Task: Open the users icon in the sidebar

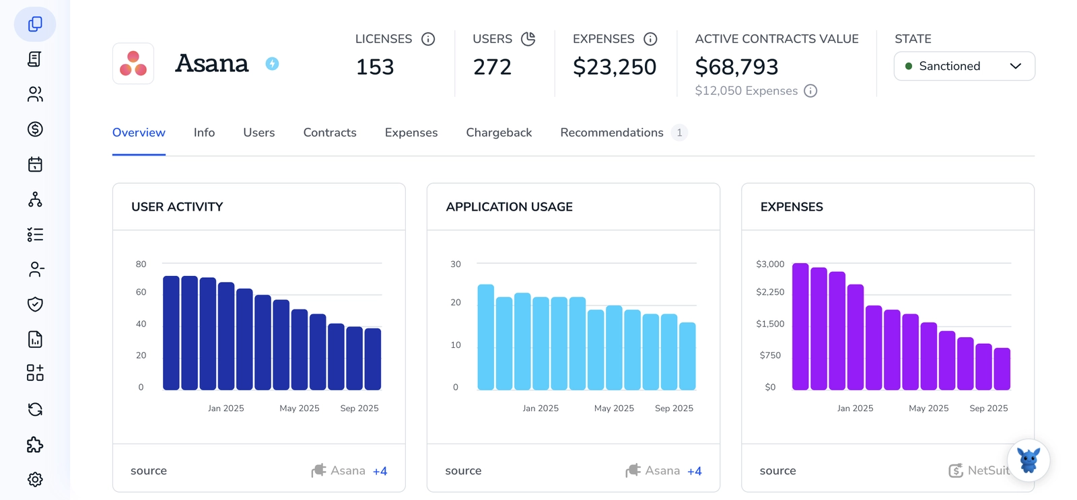Action: coord(35,94)
